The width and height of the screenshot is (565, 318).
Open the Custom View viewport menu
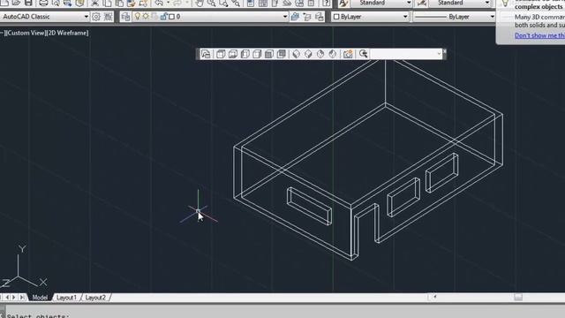click(26, 33)
